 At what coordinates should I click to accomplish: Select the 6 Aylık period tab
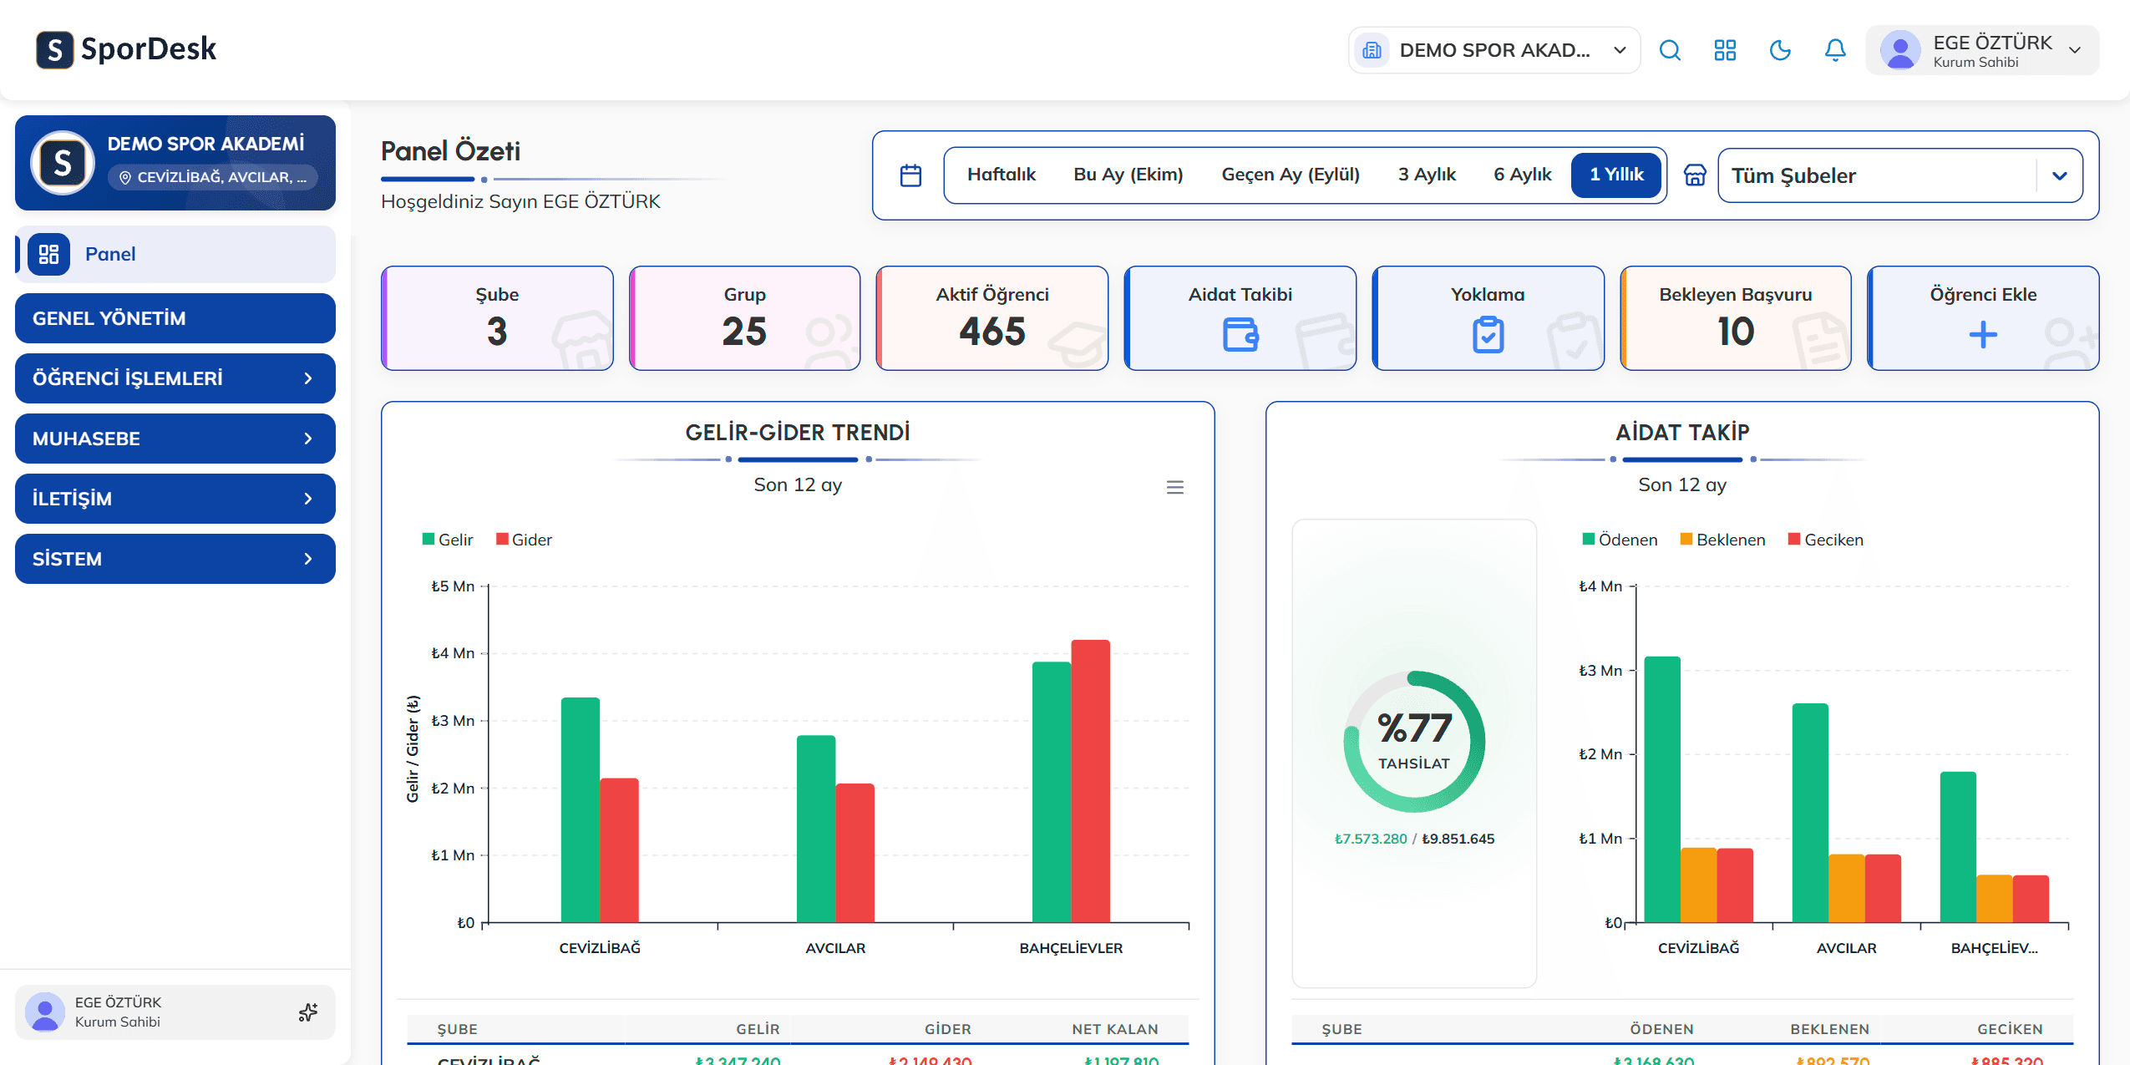click(1523, 175)
